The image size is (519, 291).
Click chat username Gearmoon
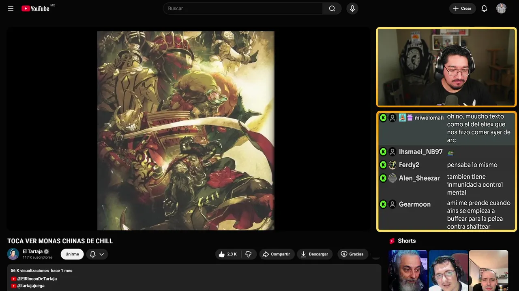[415, 205]
